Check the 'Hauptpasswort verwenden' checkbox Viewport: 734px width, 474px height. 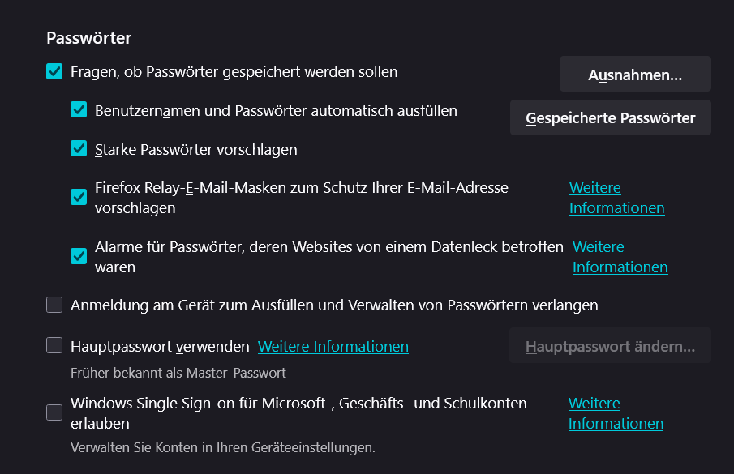54,346
